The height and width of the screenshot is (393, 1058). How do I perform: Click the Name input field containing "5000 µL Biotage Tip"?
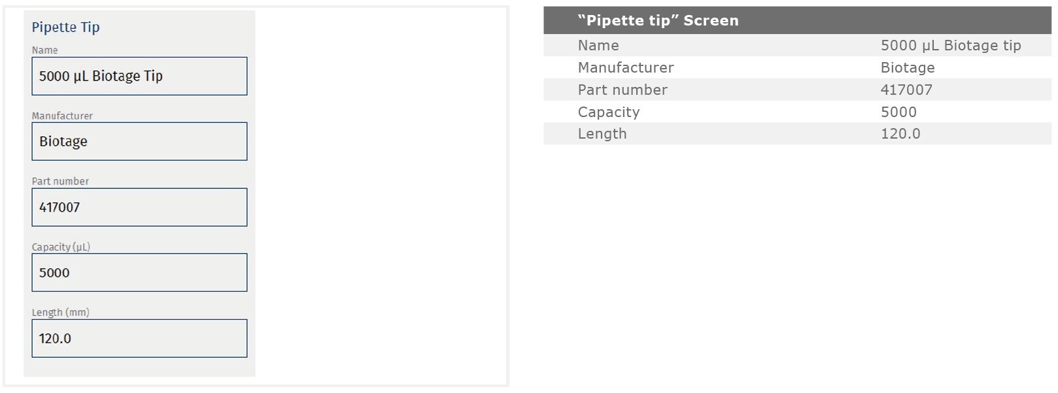139,76
